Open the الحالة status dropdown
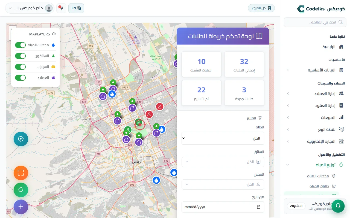 coord(223,138)
